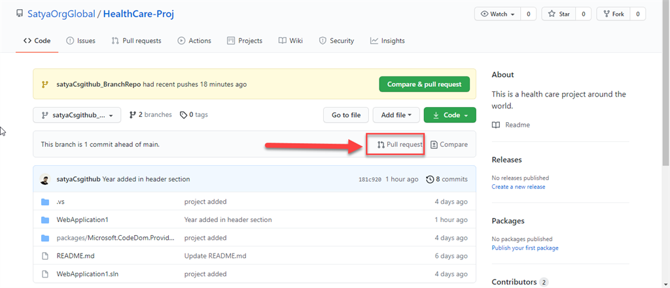Open the README.md file
Viewport: 670px width, 288px height.
(76, 256)
